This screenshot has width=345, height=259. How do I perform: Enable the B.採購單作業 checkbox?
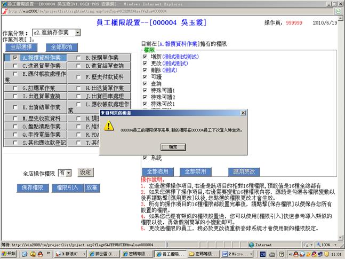pyautogui.click(x=78, y=58)
